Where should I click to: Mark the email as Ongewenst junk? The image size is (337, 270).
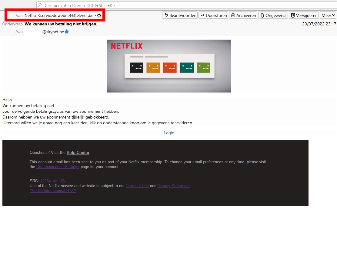(x=273, y=15)
